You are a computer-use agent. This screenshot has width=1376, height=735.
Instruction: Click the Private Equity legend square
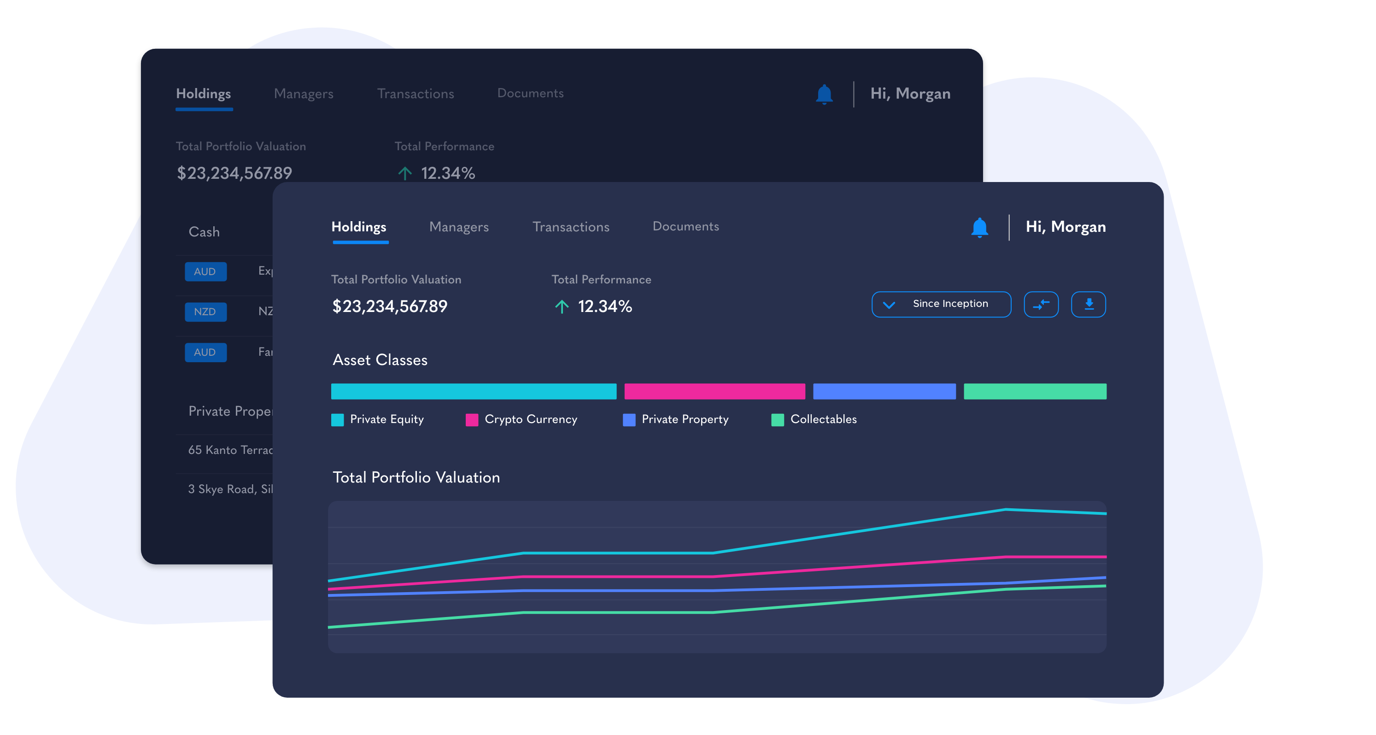tap(338, 420)
